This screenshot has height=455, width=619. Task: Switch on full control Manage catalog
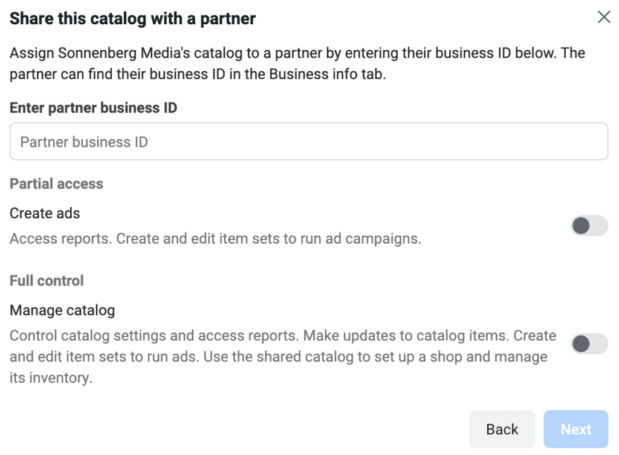589,344
